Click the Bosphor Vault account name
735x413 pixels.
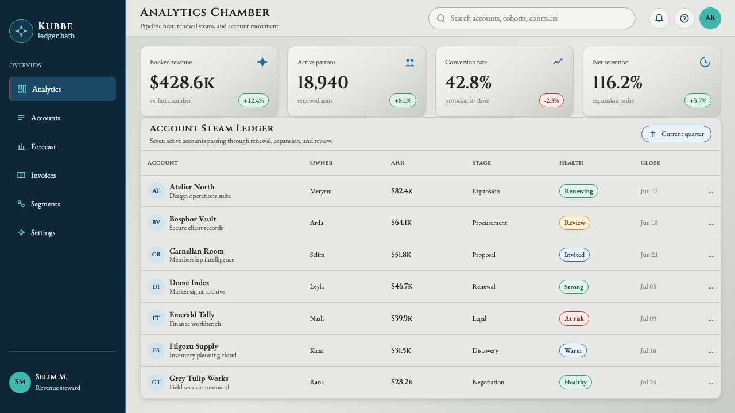[x=193, y=219]
